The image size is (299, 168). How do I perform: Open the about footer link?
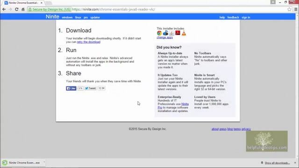click(215, 129)
